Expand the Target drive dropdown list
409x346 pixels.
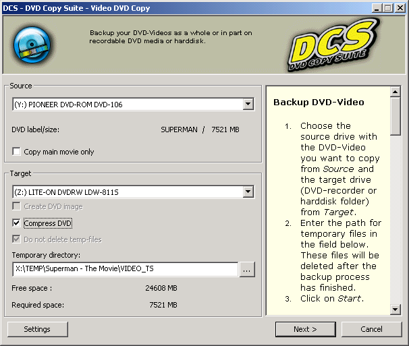(x=248, y=192)
